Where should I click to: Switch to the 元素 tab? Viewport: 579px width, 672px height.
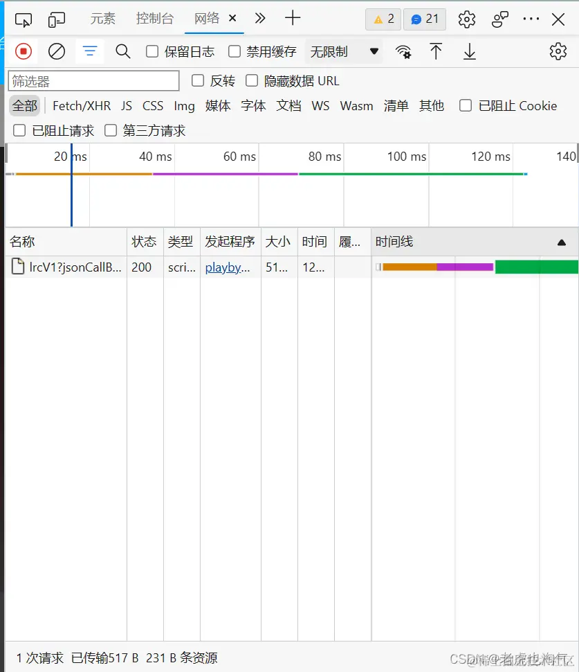102,19
